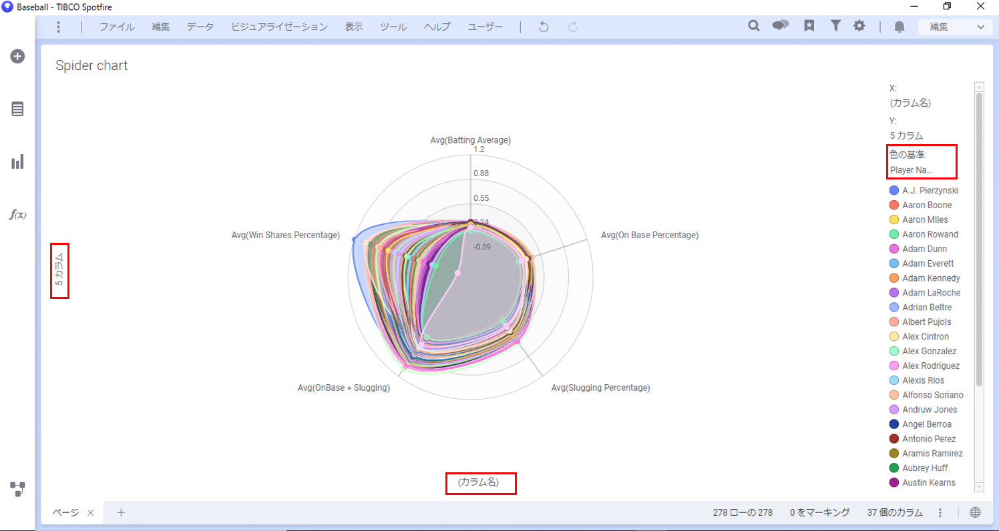Viewport: 999px width, 531px height.
Task: Select Alex Cintron in the legend
Action: pos(925,337)
